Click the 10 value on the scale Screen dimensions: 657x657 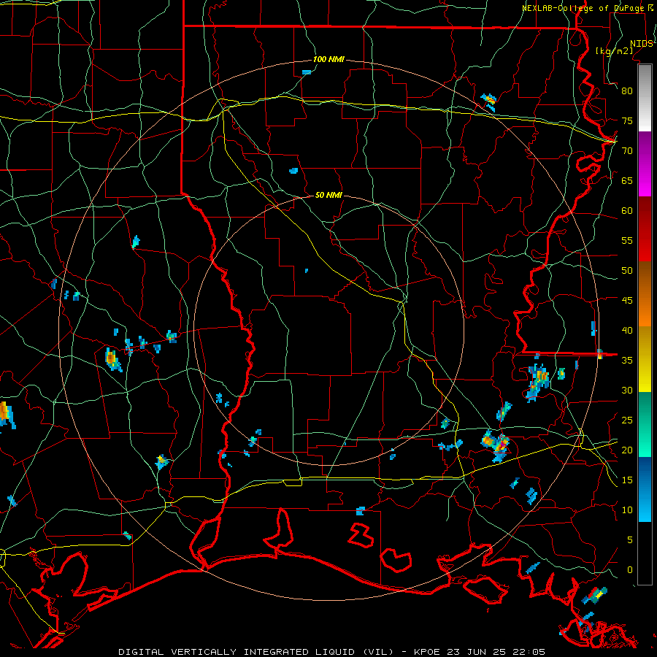(x=627, y=510)
